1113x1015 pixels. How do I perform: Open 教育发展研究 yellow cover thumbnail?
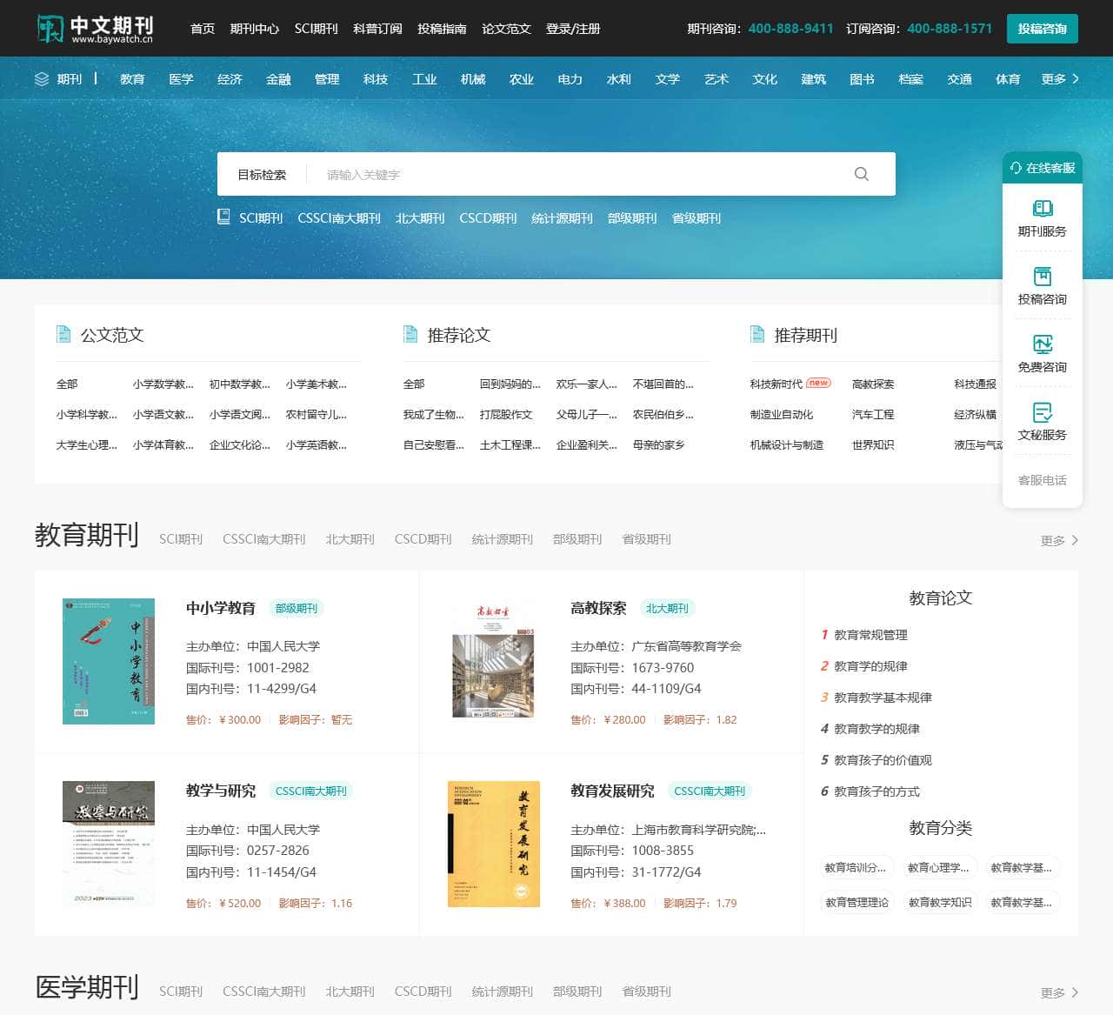[493, 844]
